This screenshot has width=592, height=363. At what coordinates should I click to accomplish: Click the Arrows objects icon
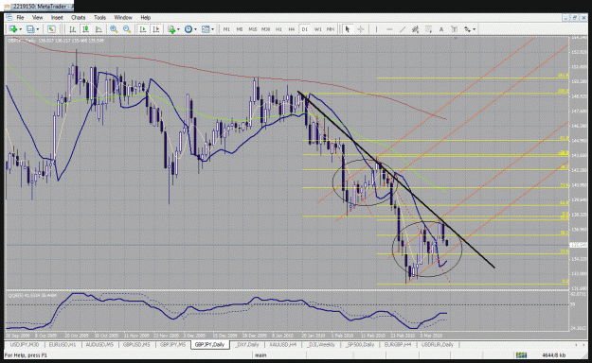(x=467, y=29)
